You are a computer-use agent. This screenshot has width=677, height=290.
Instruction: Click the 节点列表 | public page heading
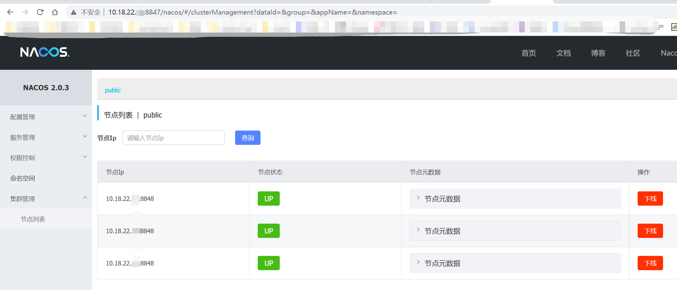point(133,115)
